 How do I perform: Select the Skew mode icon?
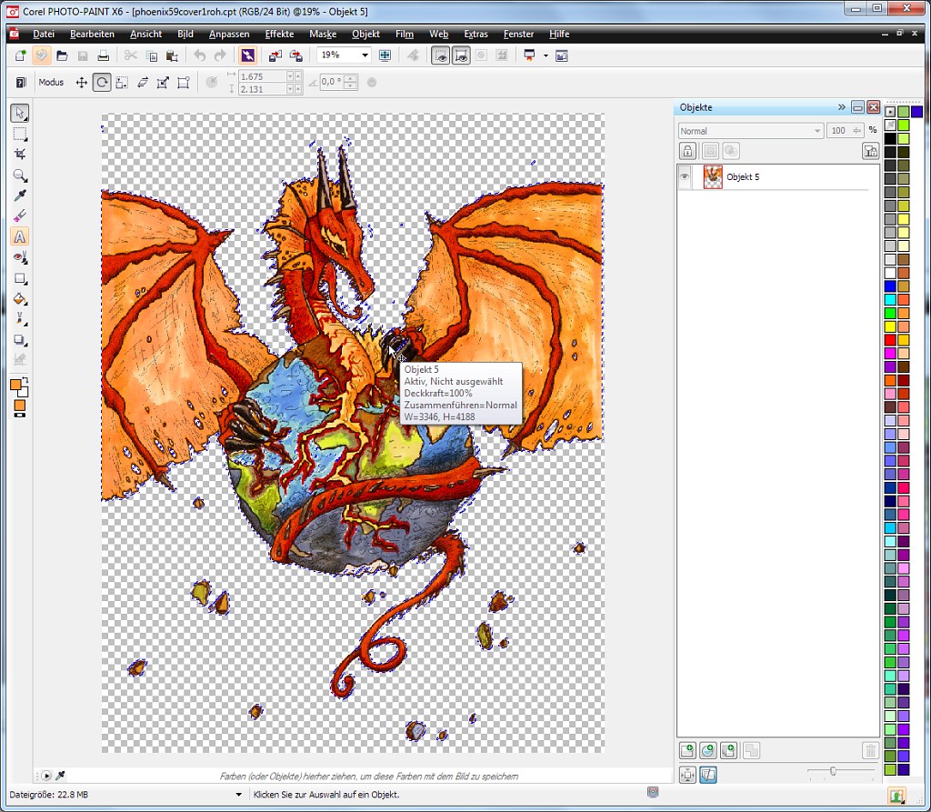(x=143, y=83)
